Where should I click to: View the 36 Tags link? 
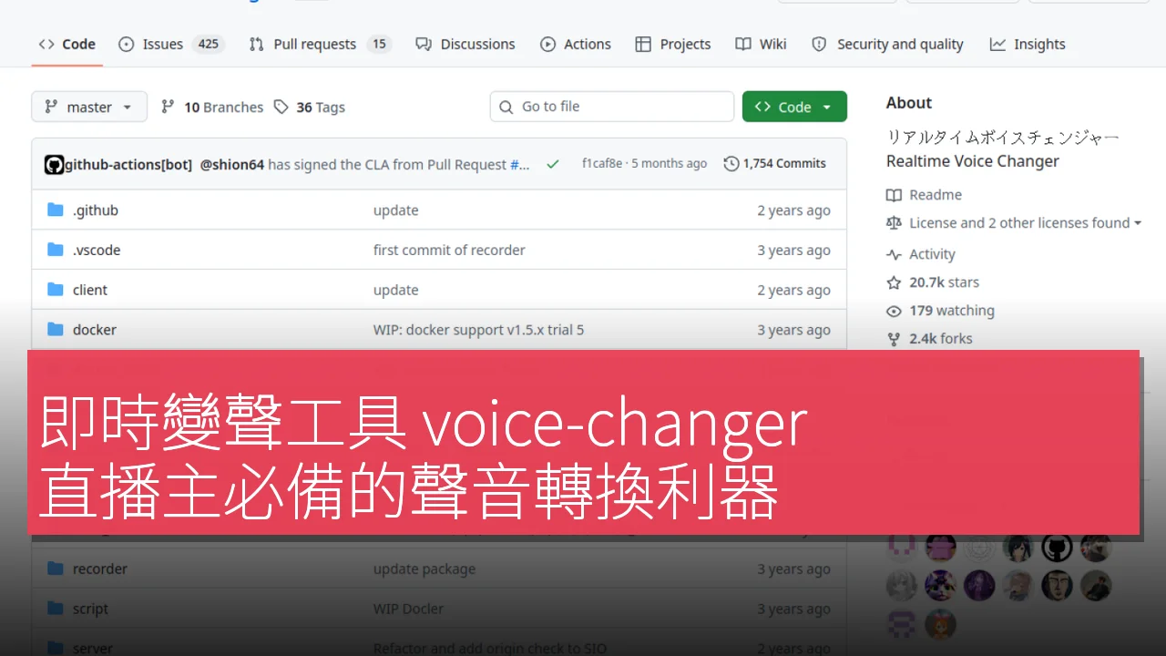pos(309,107)
